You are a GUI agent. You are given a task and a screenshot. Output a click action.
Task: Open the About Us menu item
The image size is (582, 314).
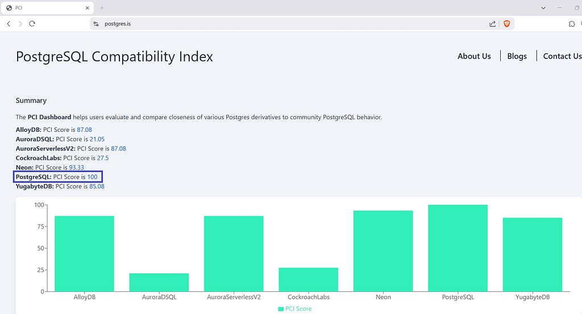tap(474, 56)
